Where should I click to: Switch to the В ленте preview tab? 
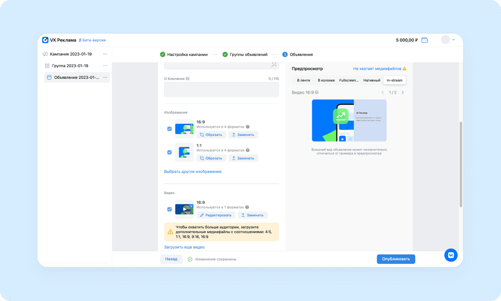click(303, 80)
